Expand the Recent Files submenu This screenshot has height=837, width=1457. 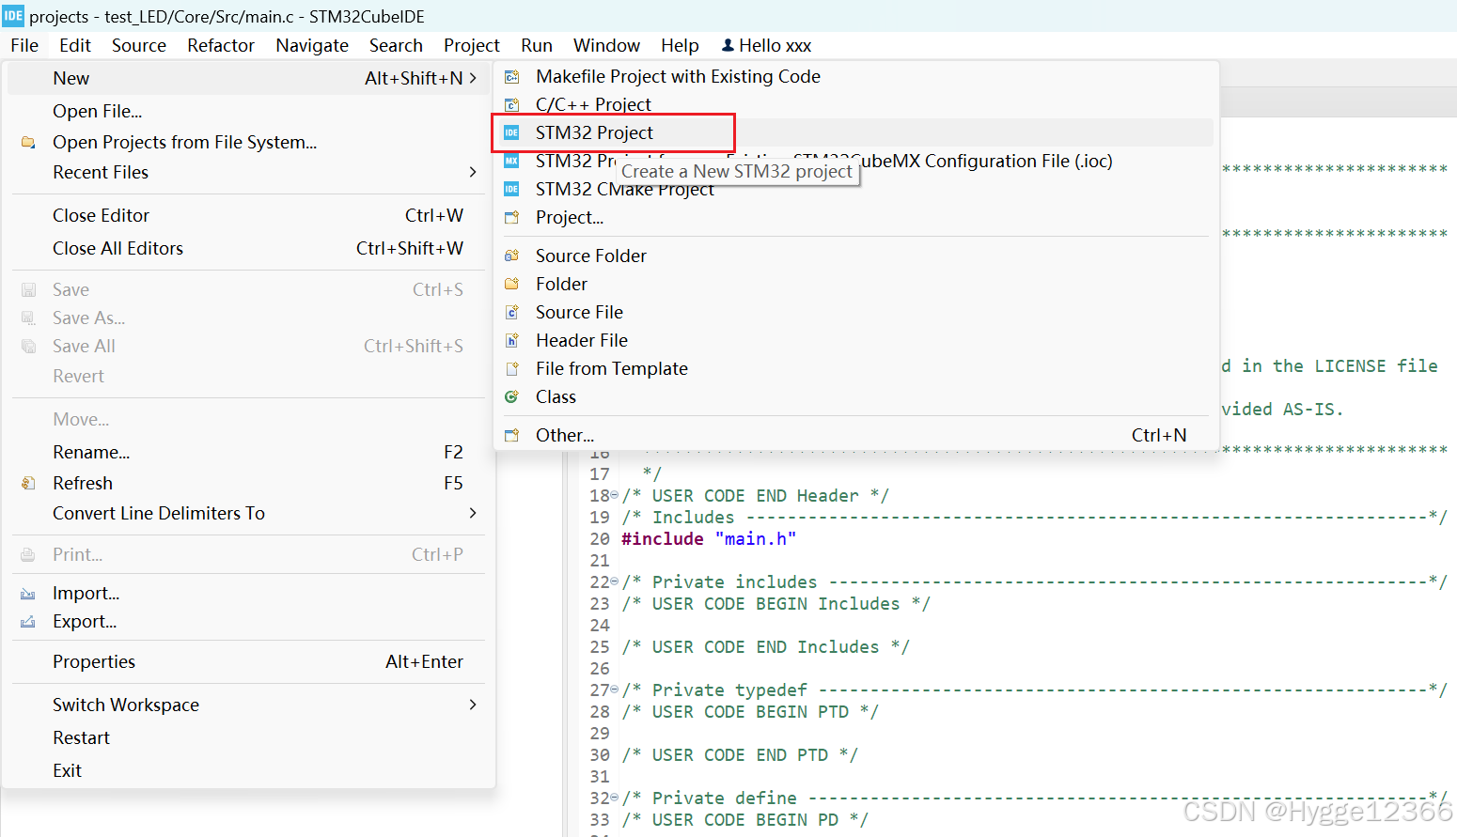point(473,172)
